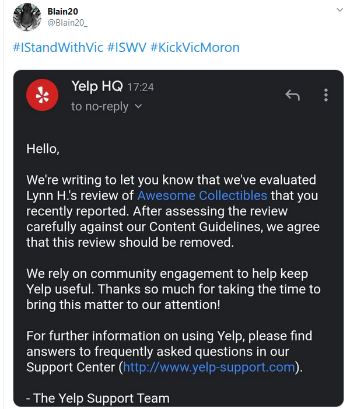Click the 'Support Center' text

[71, 367]
